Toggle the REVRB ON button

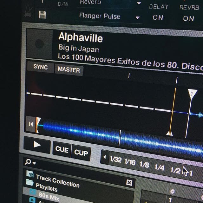coord(188,18)
